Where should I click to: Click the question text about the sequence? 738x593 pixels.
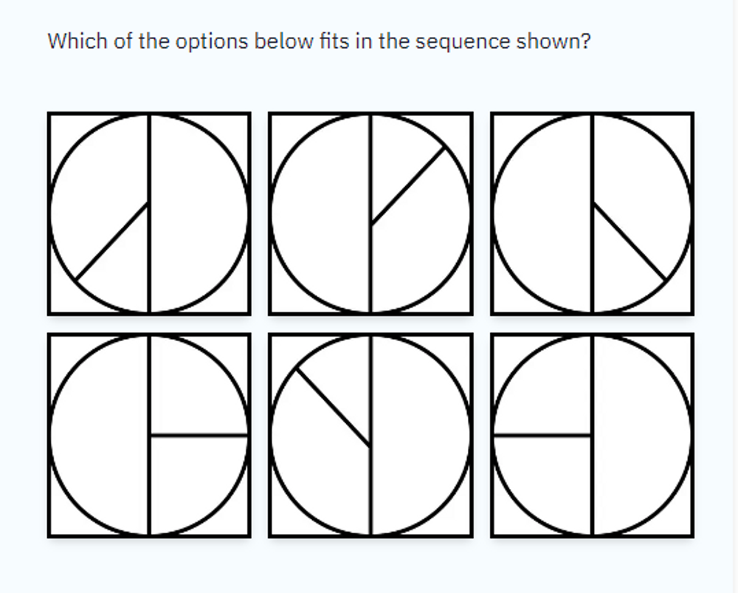(x=319, y=41)
